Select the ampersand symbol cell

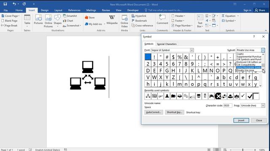[186, 57]
